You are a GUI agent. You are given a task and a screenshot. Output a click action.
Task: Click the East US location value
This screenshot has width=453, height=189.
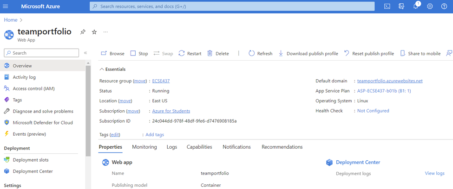pyautogui.click(x=160, y=101)
